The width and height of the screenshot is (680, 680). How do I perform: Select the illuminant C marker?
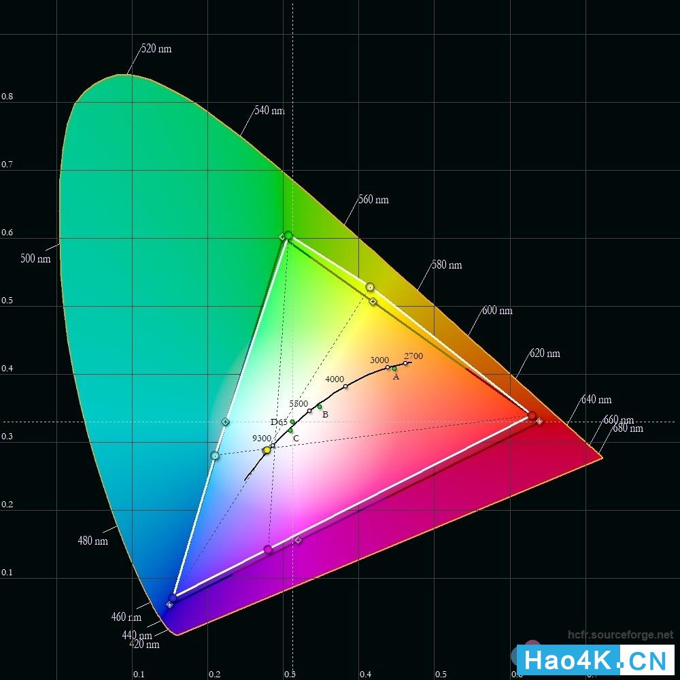click(290, 430)
